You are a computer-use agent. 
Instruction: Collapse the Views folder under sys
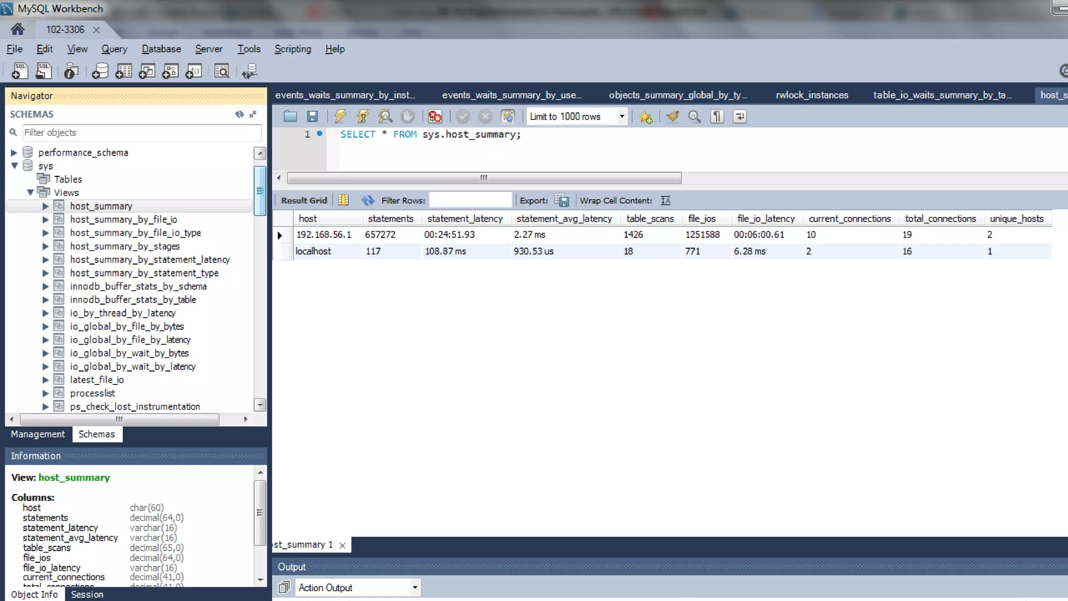pyautogui.click(x=30, y=193)
